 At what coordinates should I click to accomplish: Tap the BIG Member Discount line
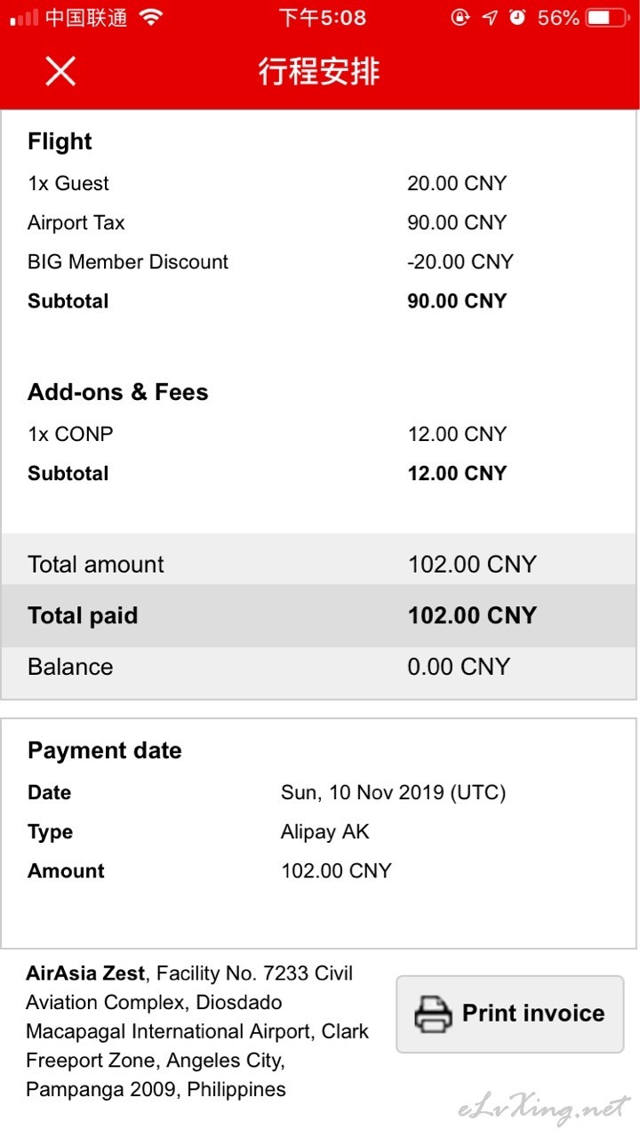tap(271, 262)
